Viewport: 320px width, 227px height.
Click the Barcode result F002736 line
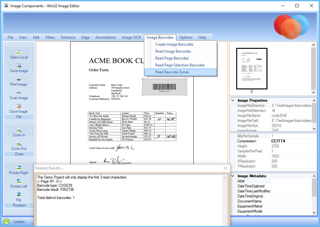[x=55, y=190]
